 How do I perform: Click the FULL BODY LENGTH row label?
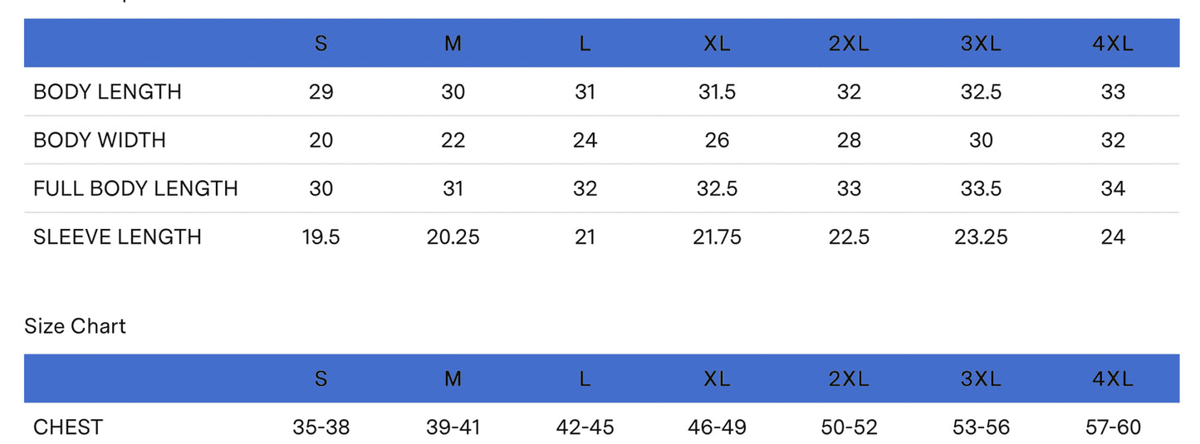coord(135,189)
